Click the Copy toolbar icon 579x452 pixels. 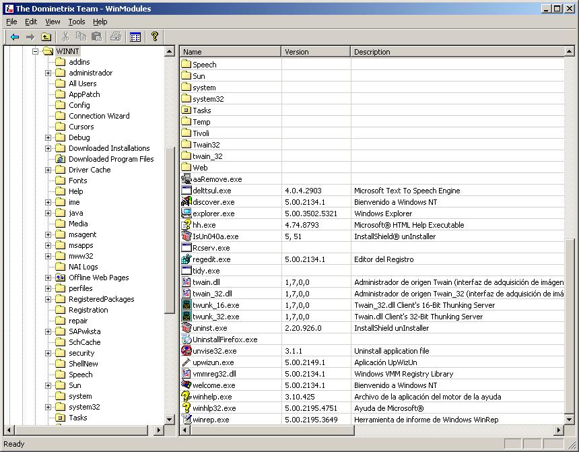pos(81,36)
